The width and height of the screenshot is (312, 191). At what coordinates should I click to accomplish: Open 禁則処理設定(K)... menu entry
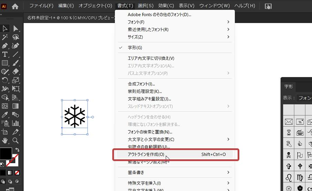pyautogui.click(x=175, y=92)
